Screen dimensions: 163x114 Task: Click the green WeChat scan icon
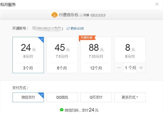(62, 110)
